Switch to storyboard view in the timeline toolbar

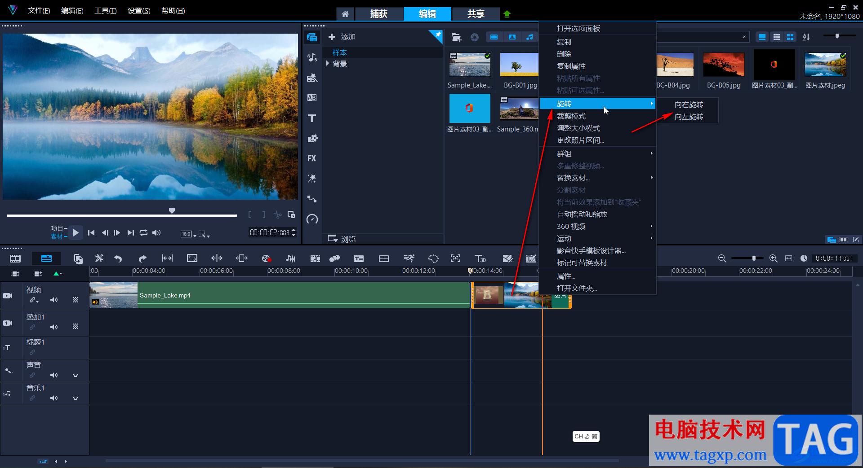point(15,258)
